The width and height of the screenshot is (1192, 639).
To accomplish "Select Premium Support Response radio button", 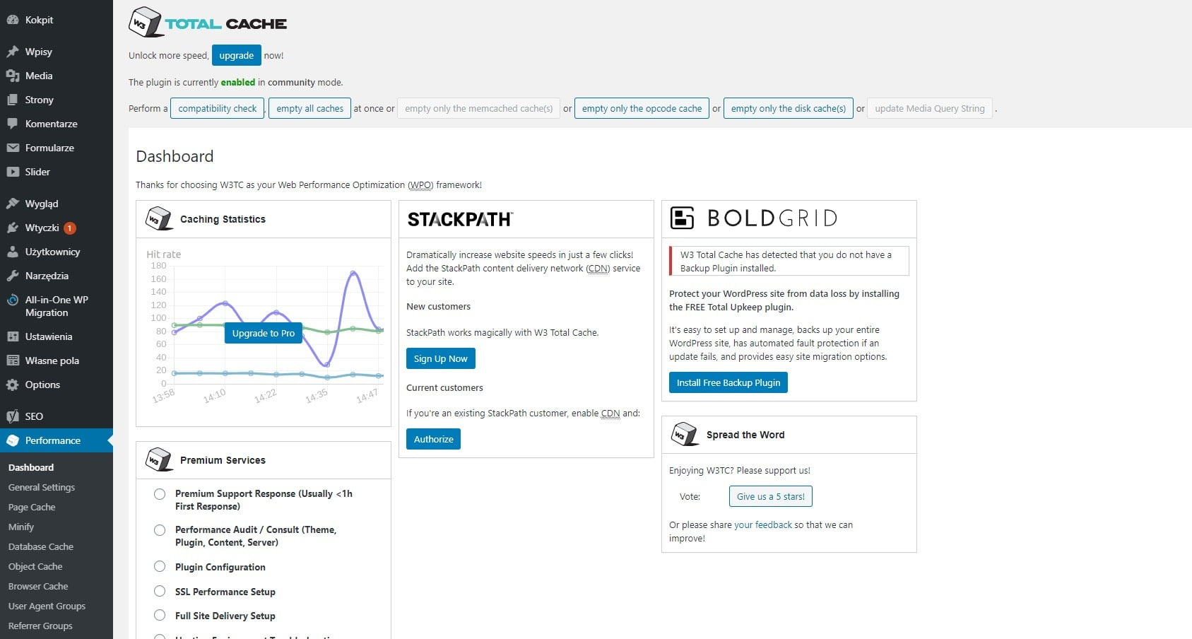I will click(x=160, y=494).
